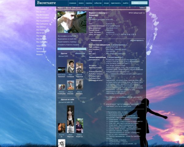
Task: Click ICQ number 470-430-559
Action: pos(110,51)
